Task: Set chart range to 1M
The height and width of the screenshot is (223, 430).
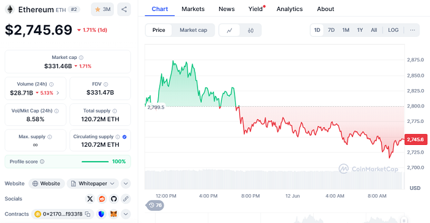Action: tap(346, 30)
